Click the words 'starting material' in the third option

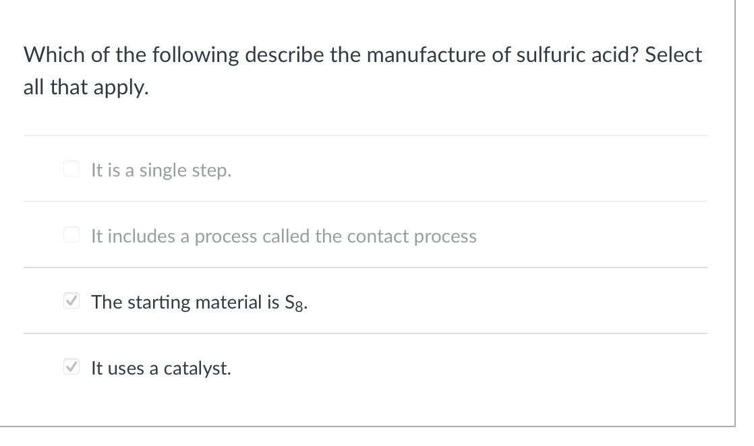[193, 302]
